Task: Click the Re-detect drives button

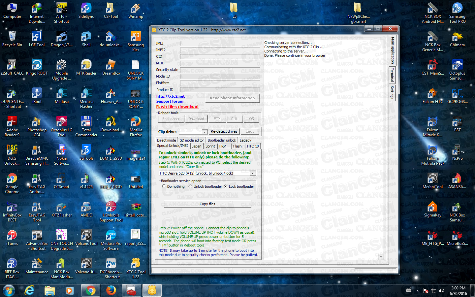Action: point(224,131)
